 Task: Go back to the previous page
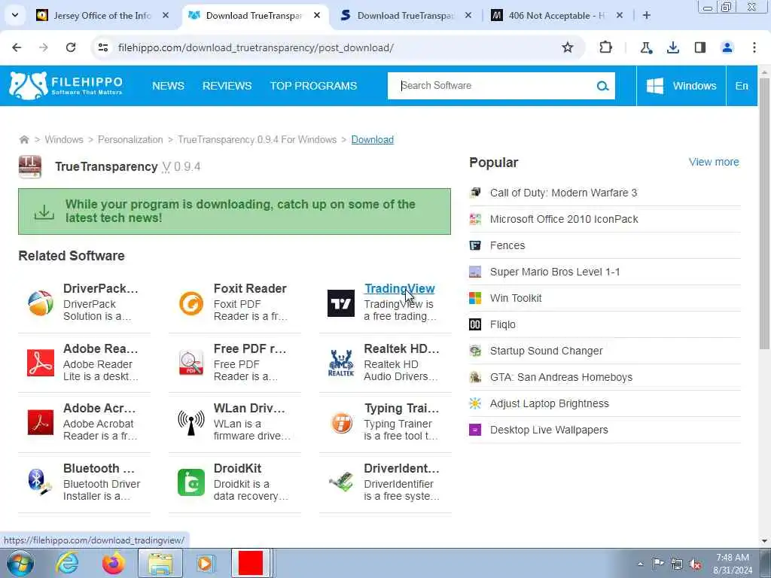click(17, 47)
